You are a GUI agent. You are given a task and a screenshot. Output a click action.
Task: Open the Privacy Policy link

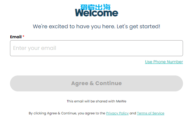click(117, 113)
